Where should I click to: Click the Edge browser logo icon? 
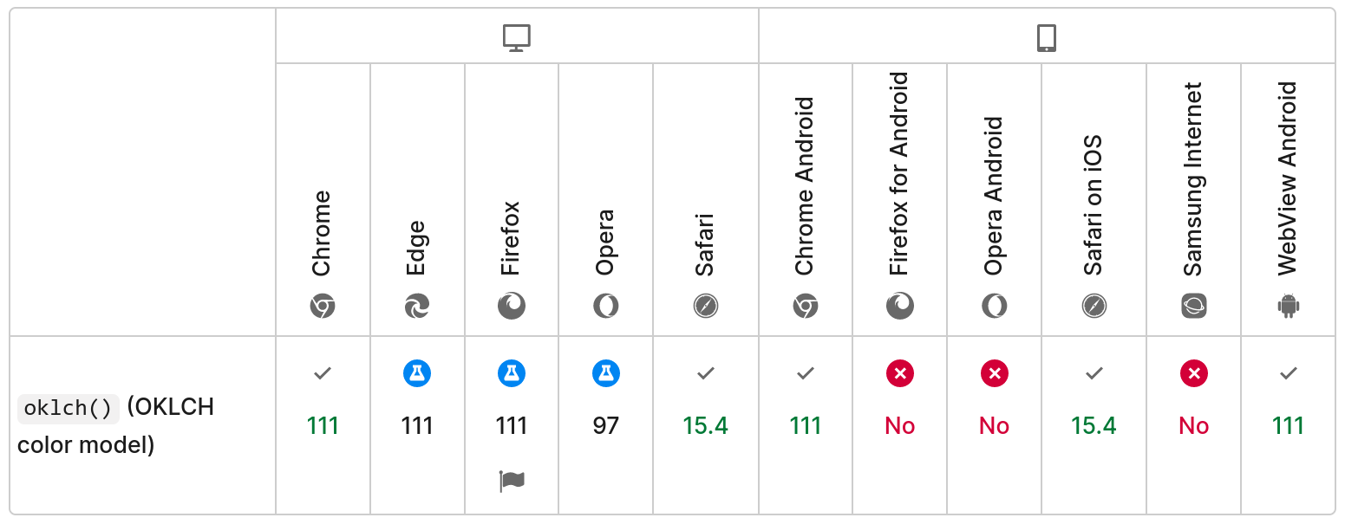tap(417, 306)
